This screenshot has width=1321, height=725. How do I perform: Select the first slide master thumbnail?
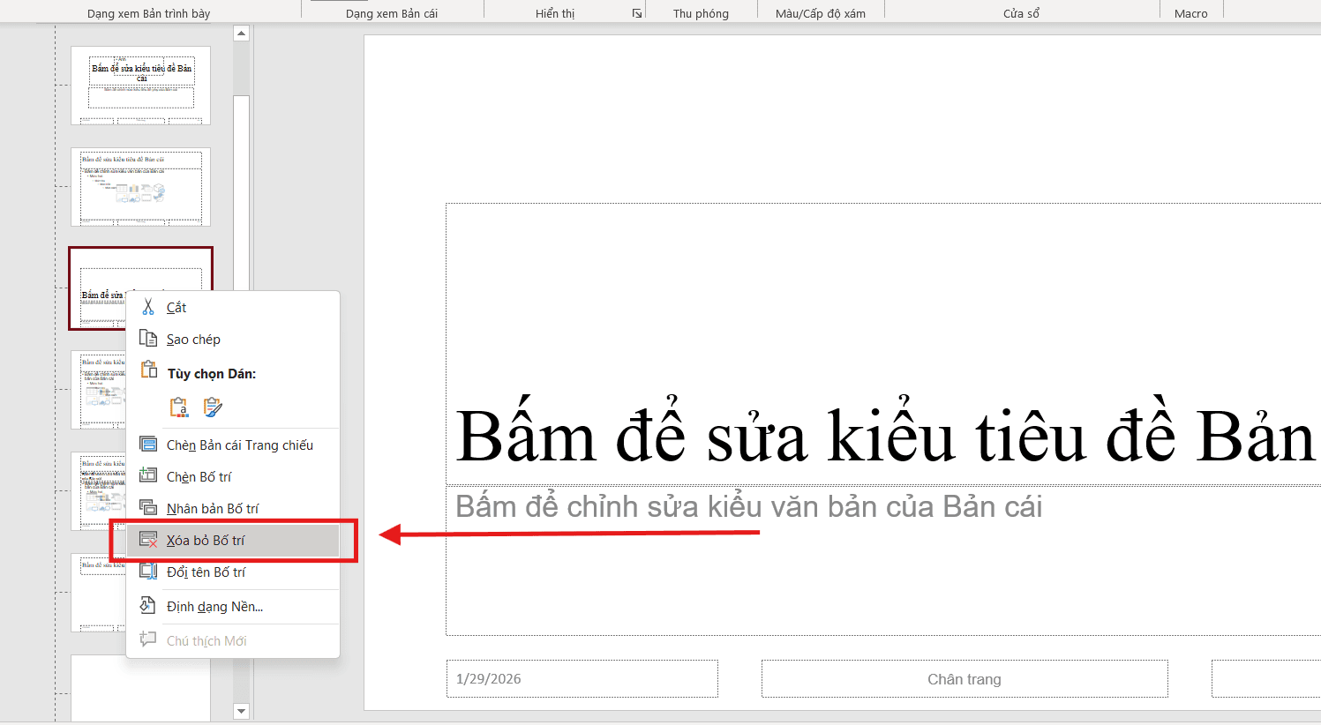tap(139, 85)
